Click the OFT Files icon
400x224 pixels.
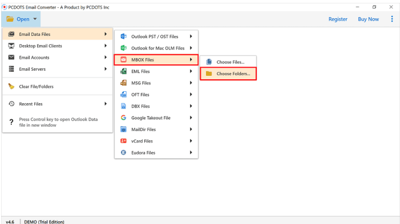tap(123, 95)
